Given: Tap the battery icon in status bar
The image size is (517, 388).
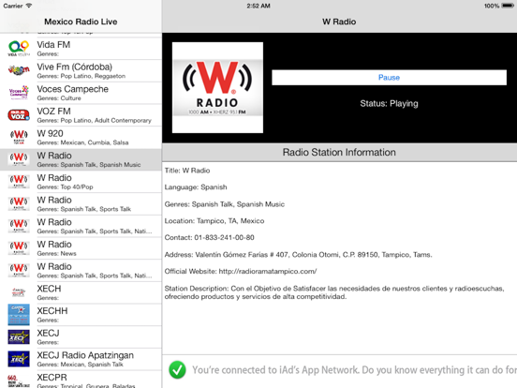Looking at the screenshot, I should (508, 6).
